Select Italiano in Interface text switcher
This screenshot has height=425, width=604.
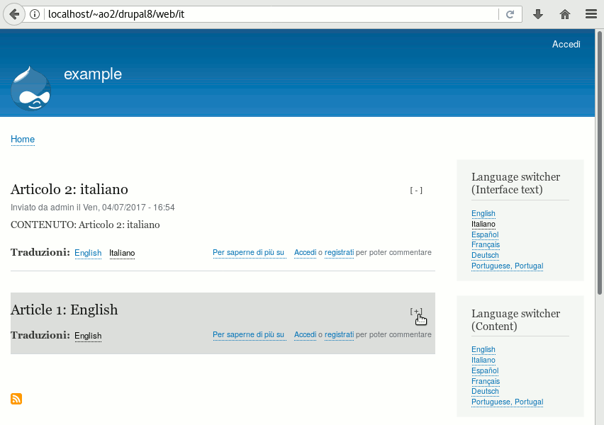483,224
